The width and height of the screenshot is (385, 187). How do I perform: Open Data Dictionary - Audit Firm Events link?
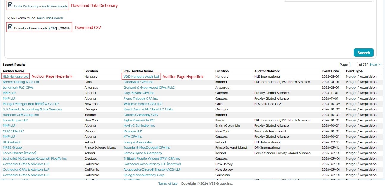click(x=41, y=6)
